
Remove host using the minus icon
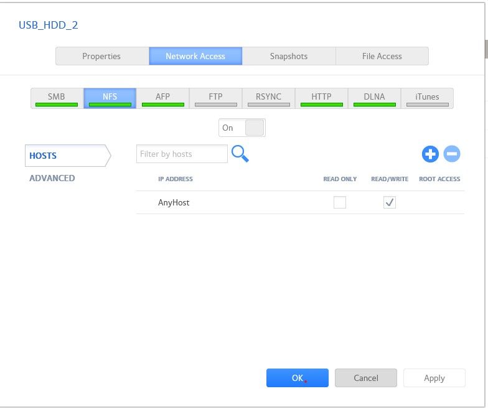[452, 154]
